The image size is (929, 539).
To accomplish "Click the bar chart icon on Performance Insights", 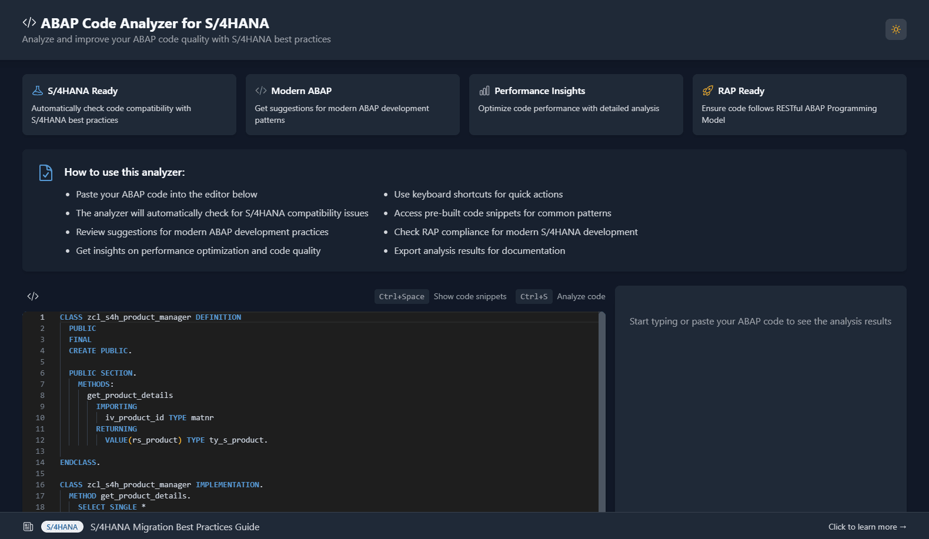I will click(484, 91).
